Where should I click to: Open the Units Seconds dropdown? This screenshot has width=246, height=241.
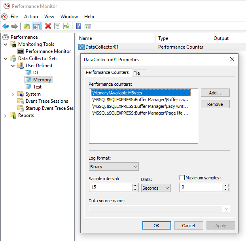click(156, 188)
